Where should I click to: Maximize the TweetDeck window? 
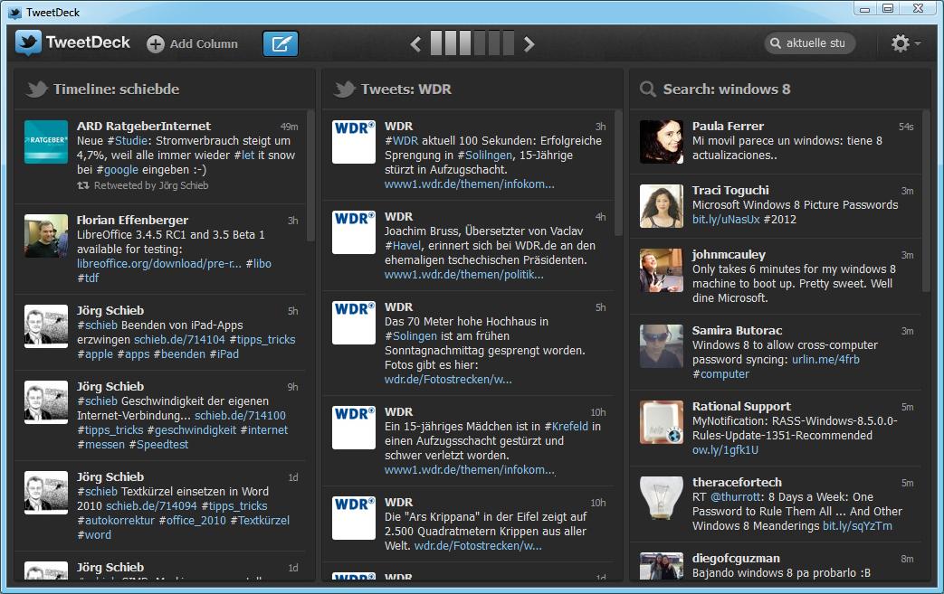pos(888,8)
